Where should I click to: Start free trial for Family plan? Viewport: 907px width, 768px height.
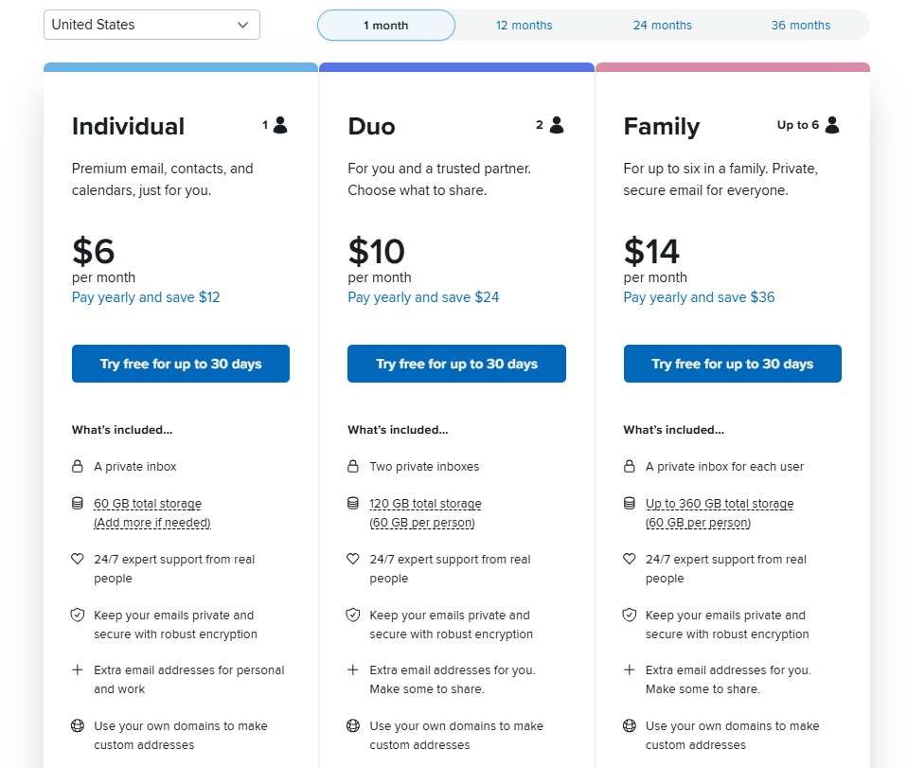(x=732, y=364)
